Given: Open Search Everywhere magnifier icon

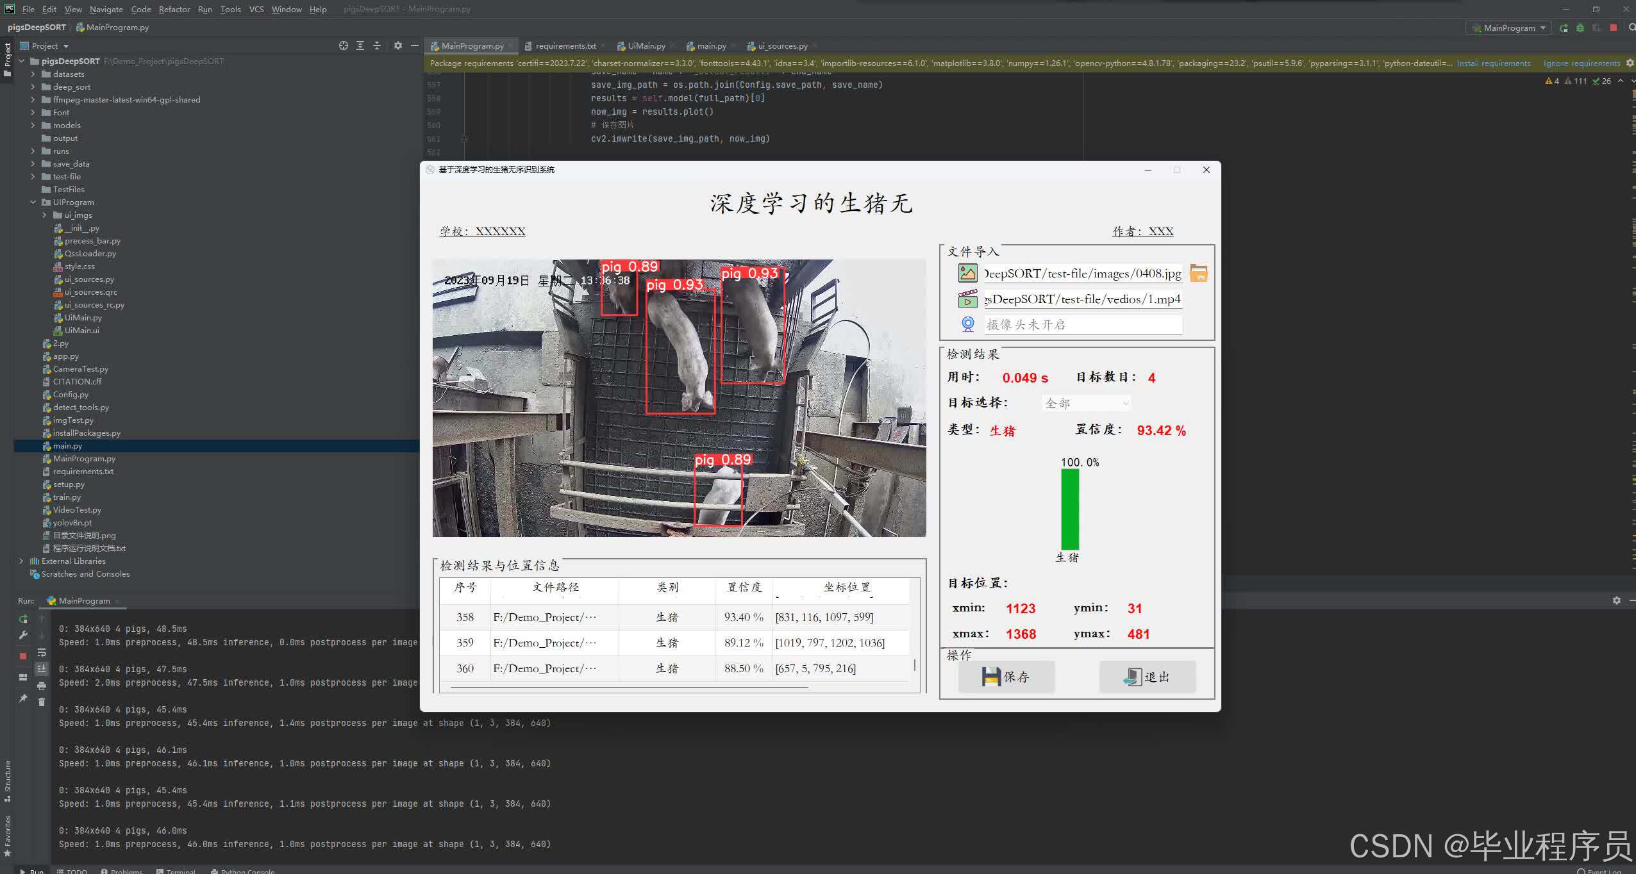Looking at the screenshot, I should coord(1632,28).
